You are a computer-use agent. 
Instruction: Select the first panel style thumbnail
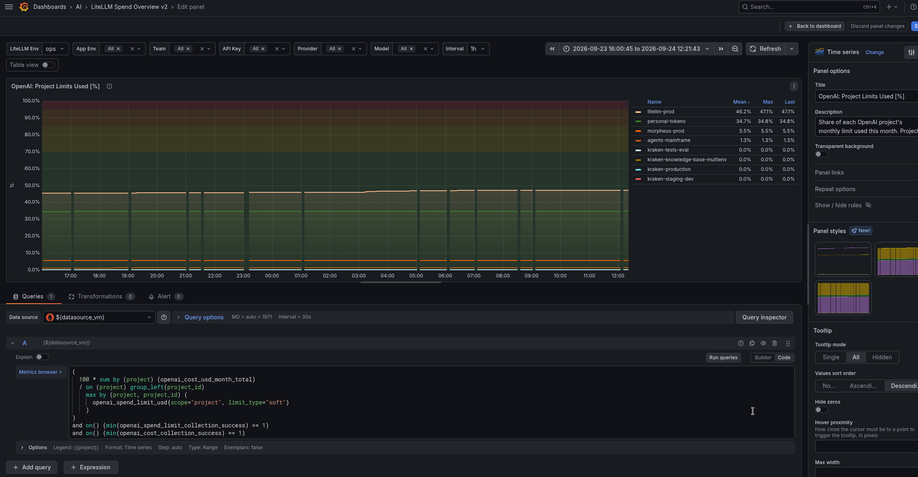(x=843, y=260)
